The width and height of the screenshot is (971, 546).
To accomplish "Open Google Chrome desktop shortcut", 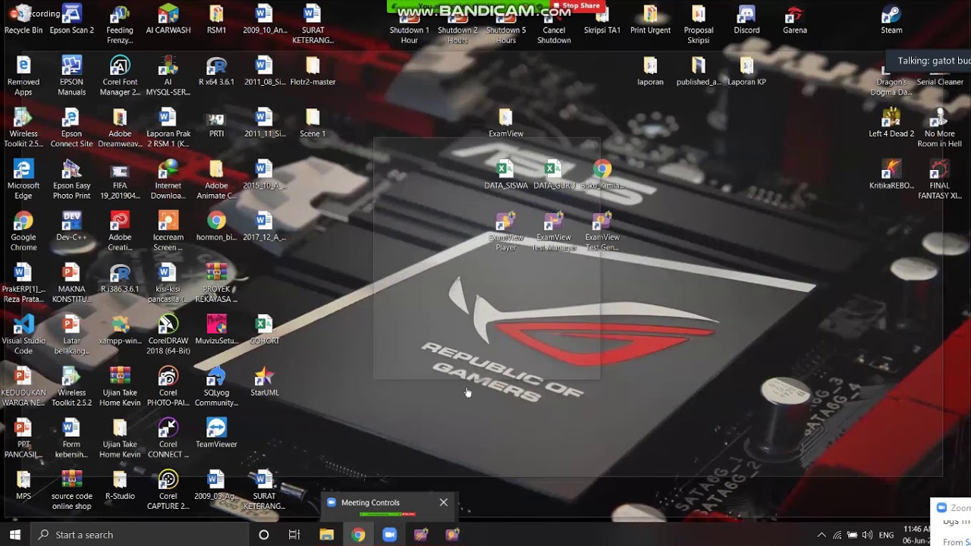I will 24,232.
